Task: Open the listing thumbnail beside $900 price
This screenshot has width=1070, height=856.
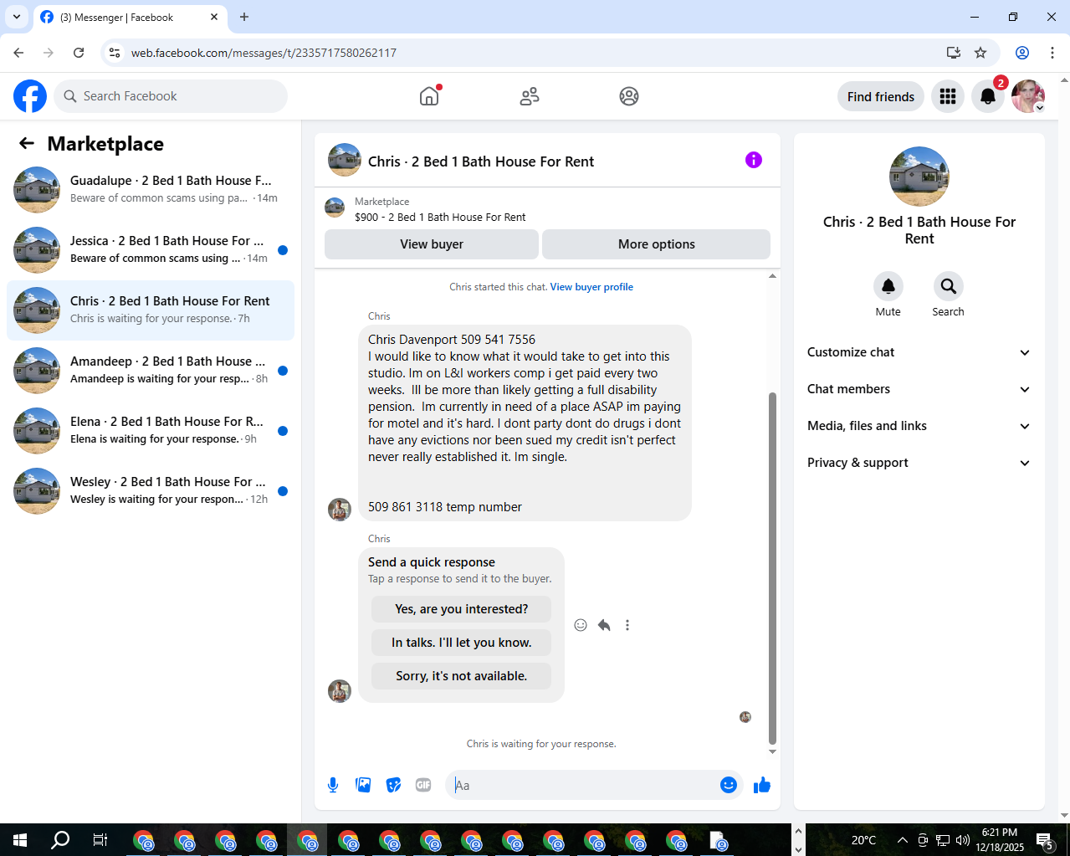Action: pos(335,208)
